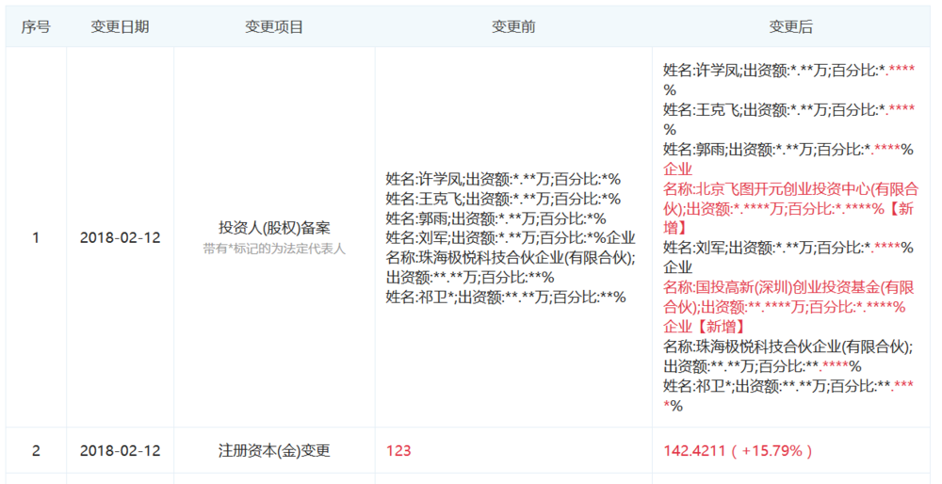Click 注册资本(金)变更 change item
Viewport: 942px width, 484px height.
click(x=274, y=451)
